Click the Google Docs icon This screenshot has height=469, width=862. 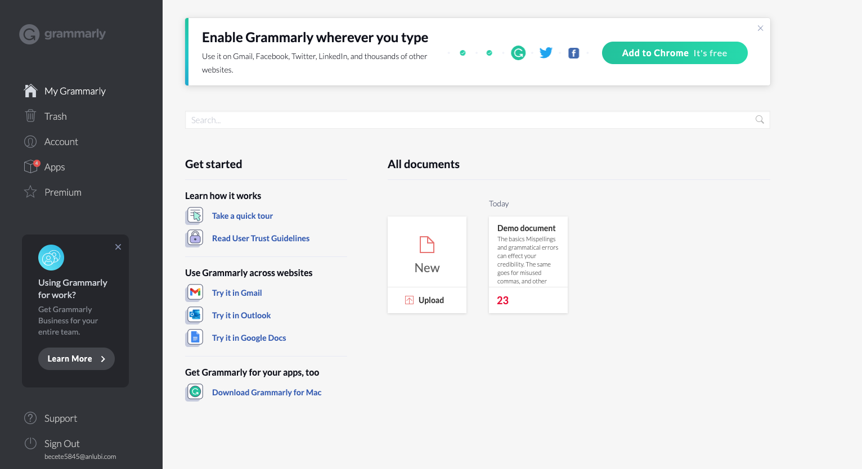click(x=194, y=337)
